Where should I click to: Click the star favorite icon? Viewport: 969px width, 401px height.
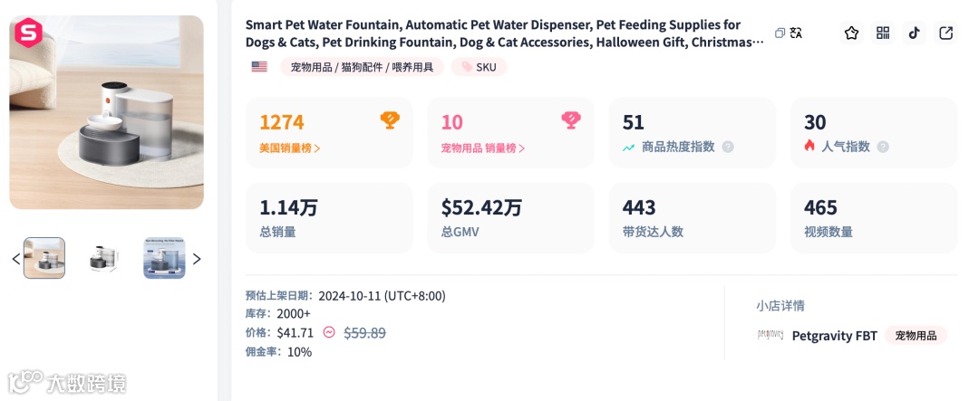tap(851, 33)
